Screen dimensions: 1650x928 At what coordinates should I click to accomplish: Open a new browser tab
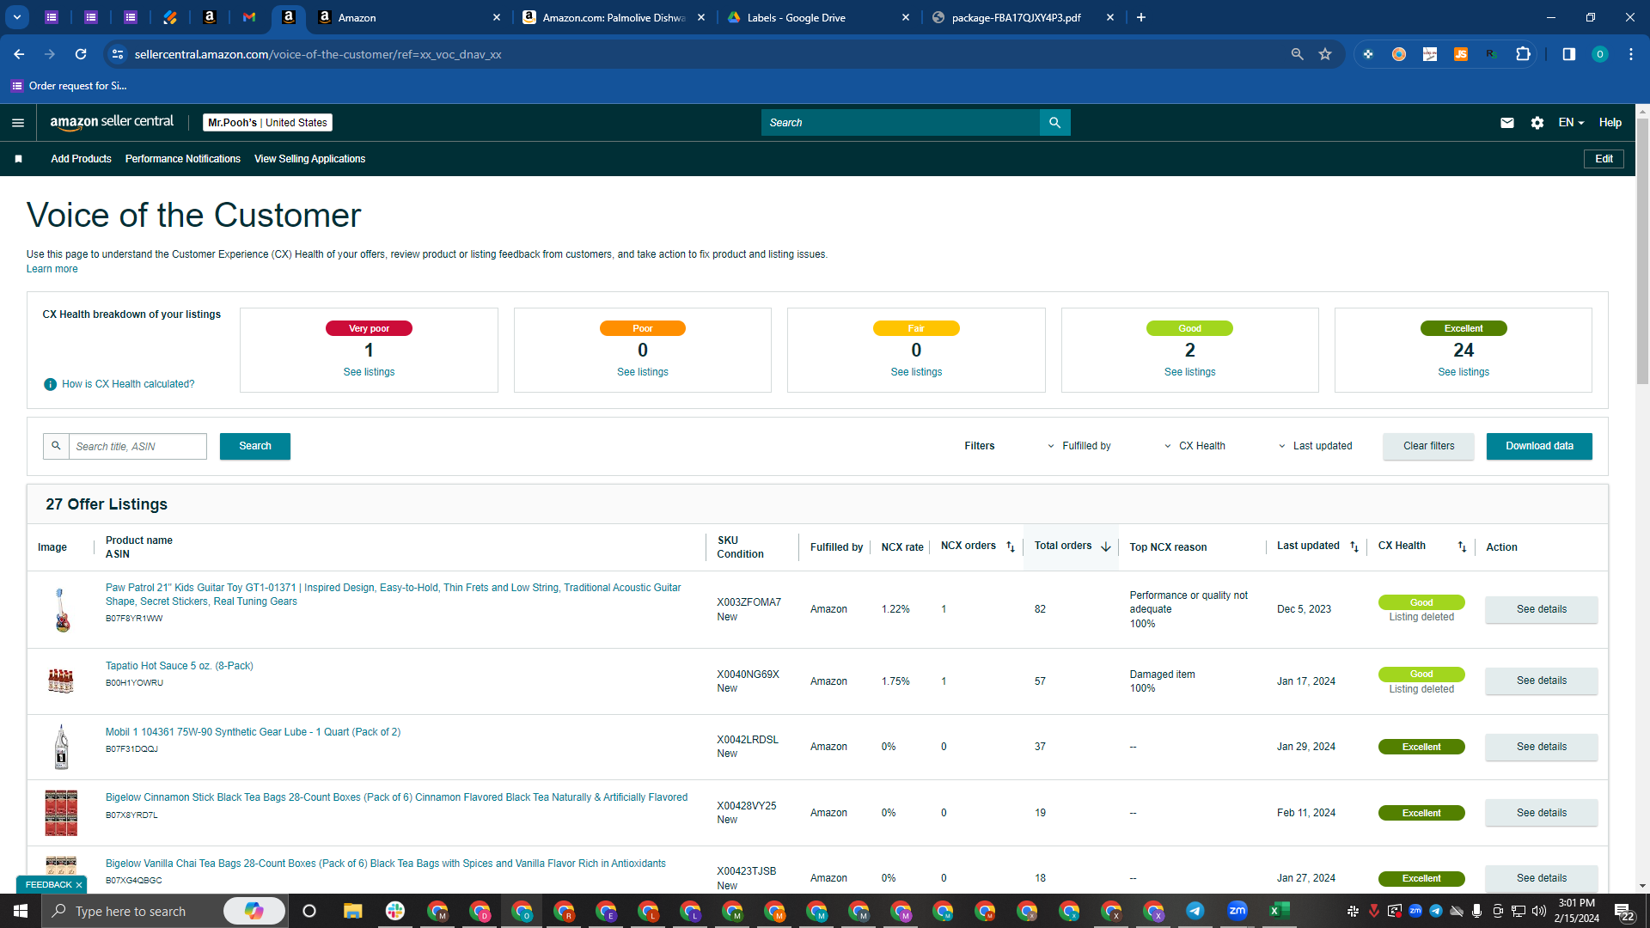(x=1140, y=17)
